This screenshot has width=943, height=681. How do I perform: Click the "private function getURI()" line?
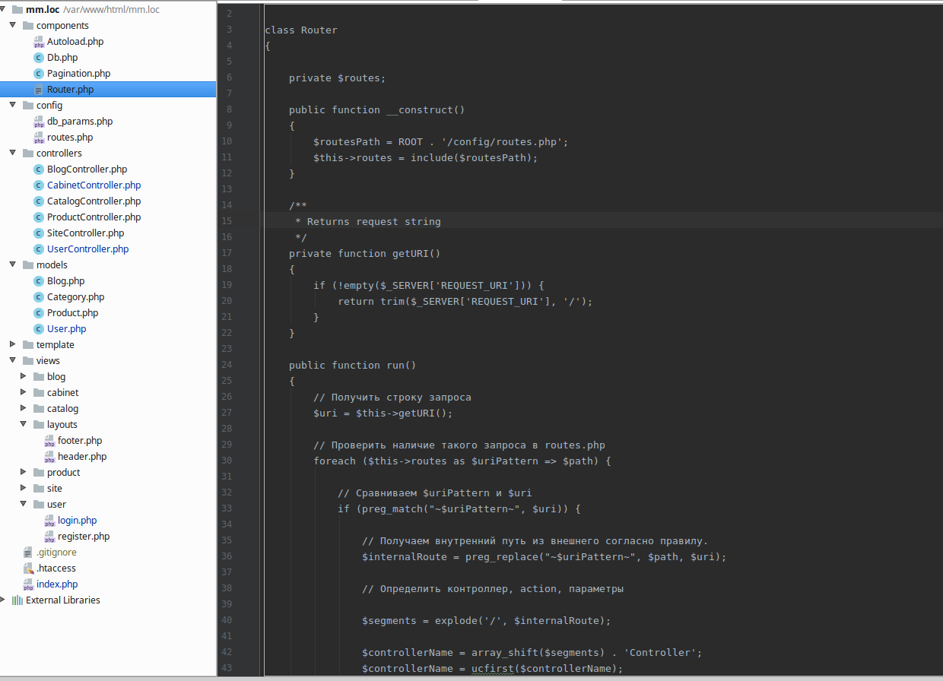tap(365, 253)
